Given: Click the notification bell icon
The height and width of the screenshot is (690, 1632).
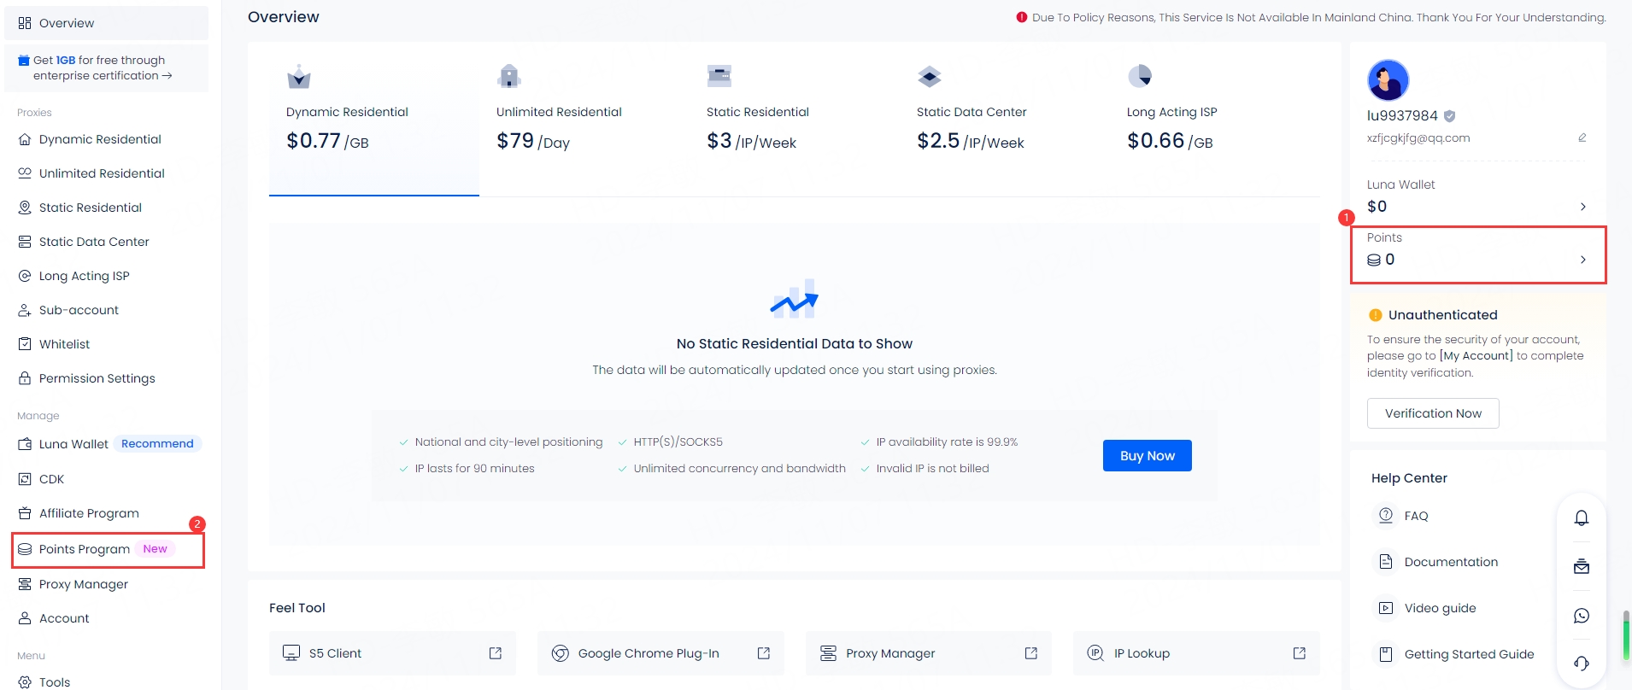Looking at the screenshot, I should tap(1582, 517).
